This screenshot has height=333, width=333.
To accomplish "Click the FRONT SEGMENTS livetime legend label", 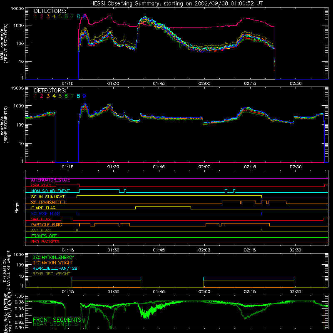I will click(57, 320).
